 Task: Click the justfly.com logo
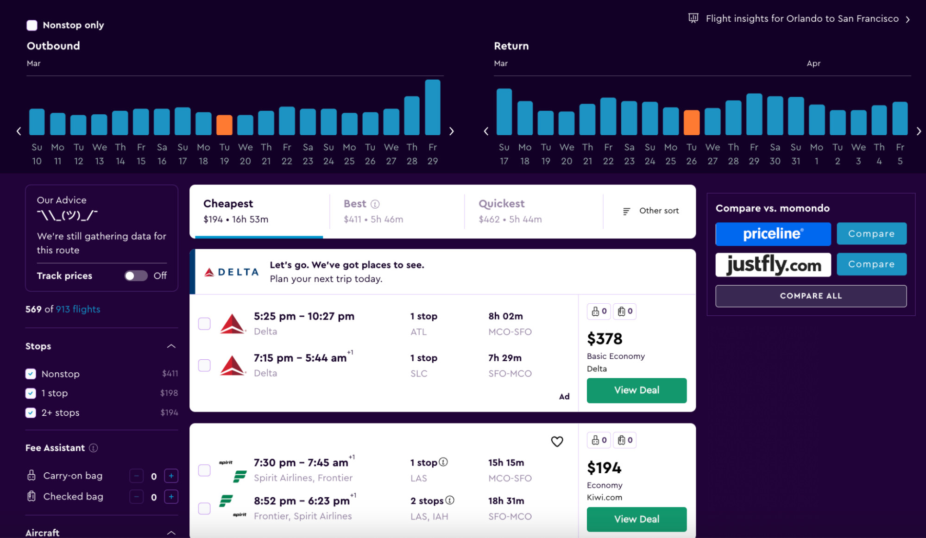773,264
